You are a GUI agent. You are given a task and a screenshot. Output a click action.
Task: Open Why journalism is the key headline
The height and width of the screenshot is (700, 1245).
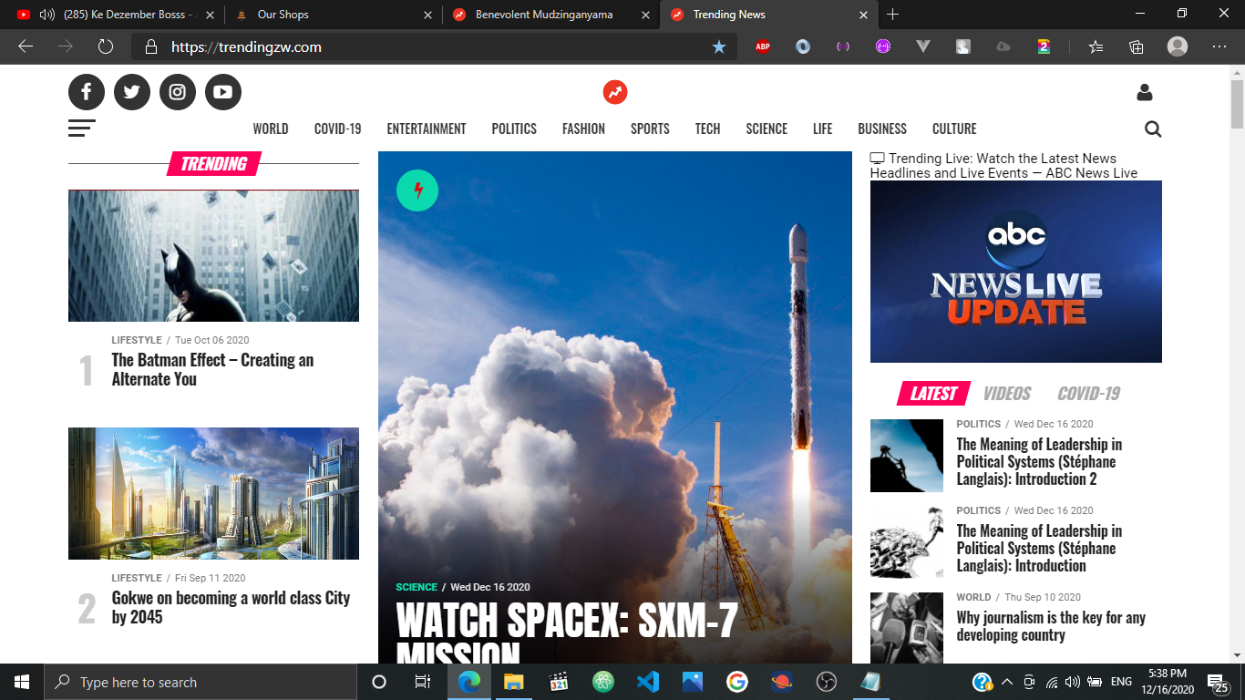[x=1051, y=626]
